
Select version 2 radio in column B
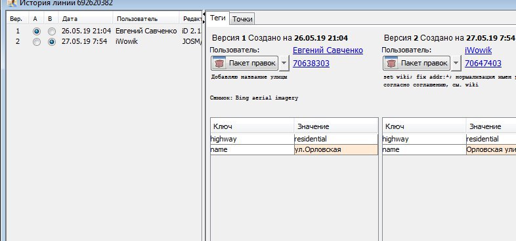tap(52, 42)
